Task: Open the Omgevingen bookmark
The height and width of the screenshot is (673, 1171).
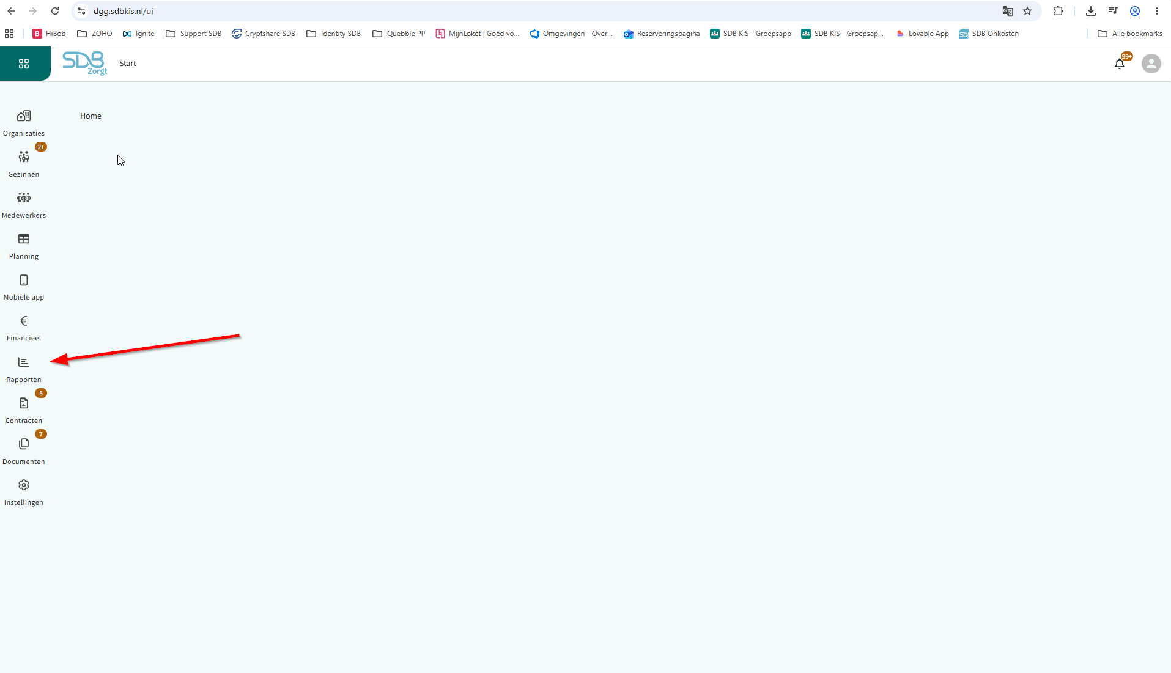Action: tap(571, 34)
